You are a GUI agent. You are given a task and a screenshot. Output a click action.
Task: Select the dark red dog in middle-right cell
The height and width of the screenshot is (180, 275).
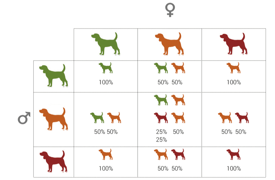pyautogui.click(x=242, y=118)
